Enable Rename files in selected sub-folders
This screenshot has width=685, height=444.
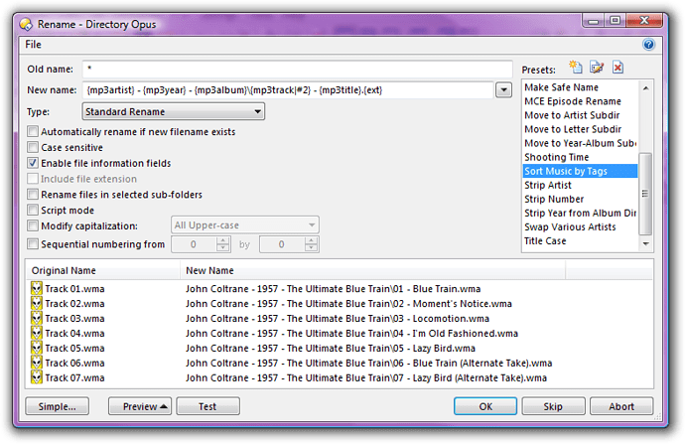point(33,195)
